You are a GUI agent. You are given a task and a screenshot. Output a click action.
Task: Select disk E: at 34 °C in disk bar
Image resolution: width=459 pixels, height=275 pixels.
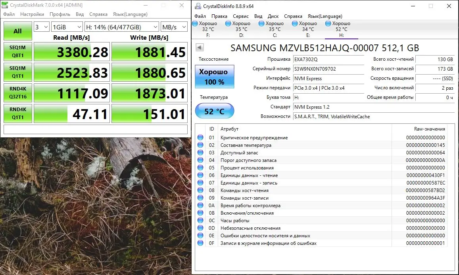(308, 29)
